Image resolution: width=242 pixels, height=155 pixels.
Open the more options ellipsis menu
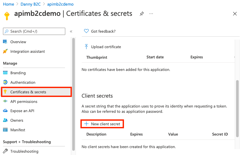151,14
